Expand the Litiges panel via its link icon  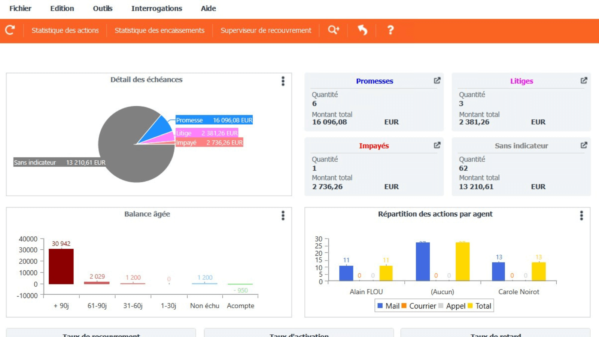tap(584, 80)
